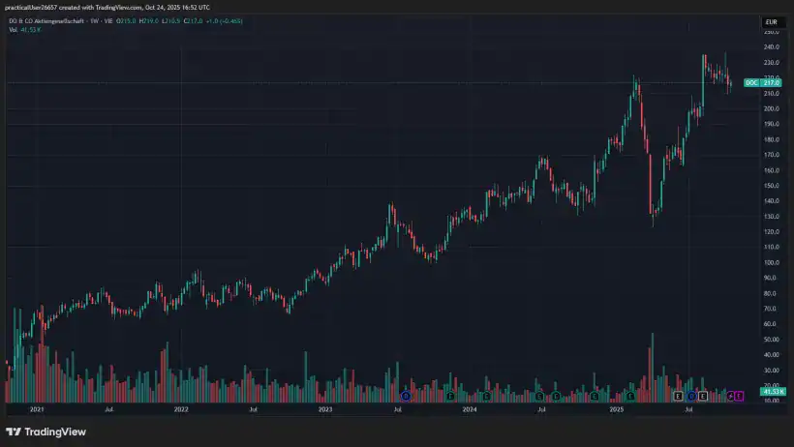Click the white E marker right of 2025 dividend marker
Image resolution: width=794 pixels, height=447 pixels.
click(x=703, y=396)
